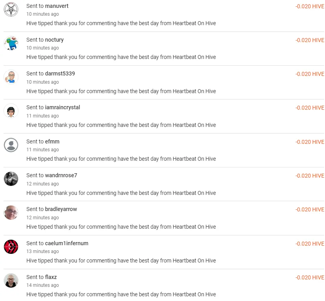Click manuvert's pentagram avatar icon
Screen dimensions: 325x301
click(11, 9)
